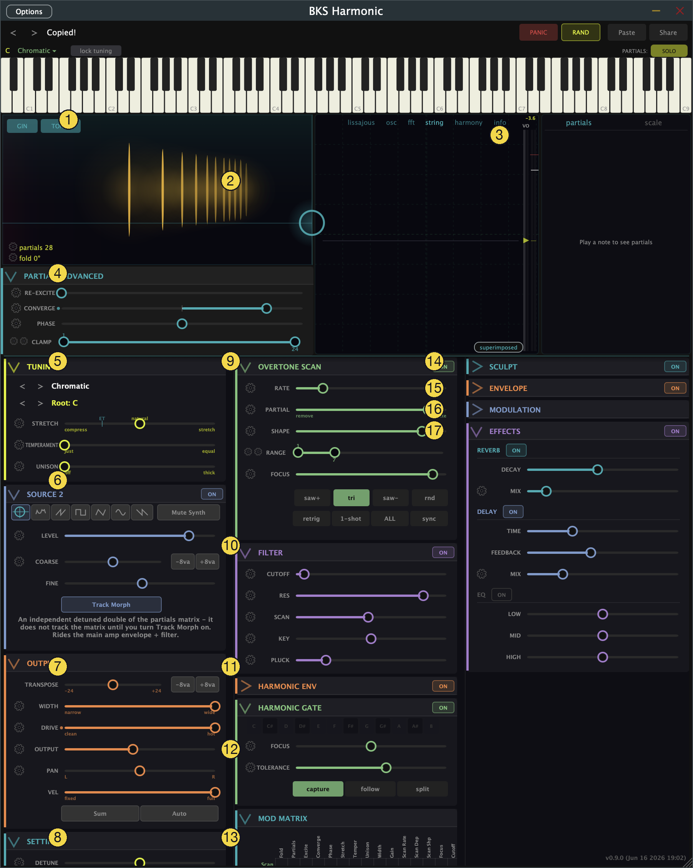This screenshot has width=693, height=868.
Task: Click the RAND button
Action: pyautogui.click(x=580, y=32)
